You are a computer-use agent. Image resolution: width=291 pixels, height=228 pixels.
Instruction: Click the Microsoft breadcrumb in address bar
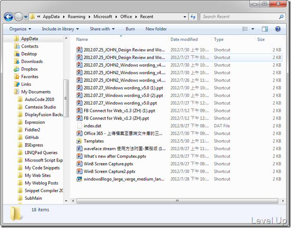point(103,16)
